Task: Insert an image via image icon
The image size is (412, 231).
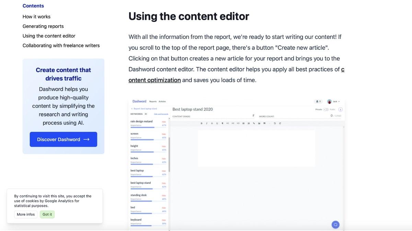Action: [x=259, y=123]
